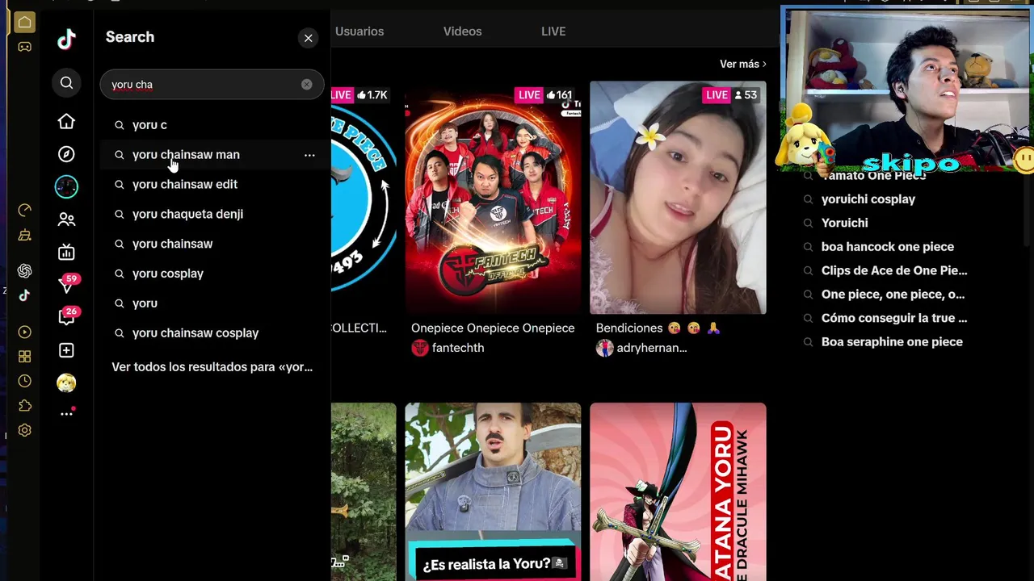The image size is (1034, 581).
Task: Click 'Ver todos los resultados para' link
Action: click(x=212, y=367)
